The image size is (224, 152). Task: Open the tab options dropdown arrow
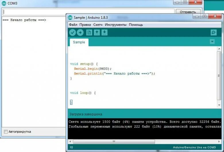click(x=212, y=42)
